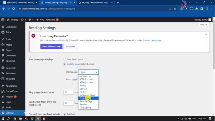Open a new browser tab
The width and height of the screenshot is (215, 121).
[118, 3]
